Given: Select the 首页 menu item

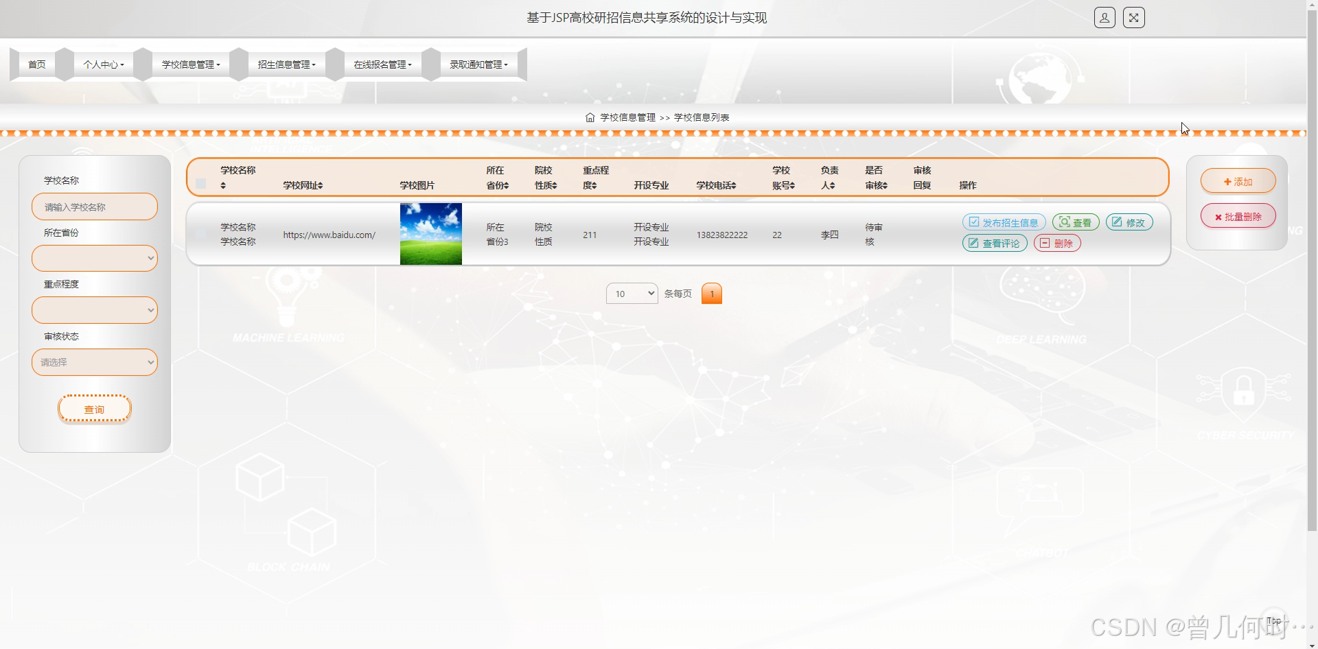Looking at the screenshot, I should (36, 64).
